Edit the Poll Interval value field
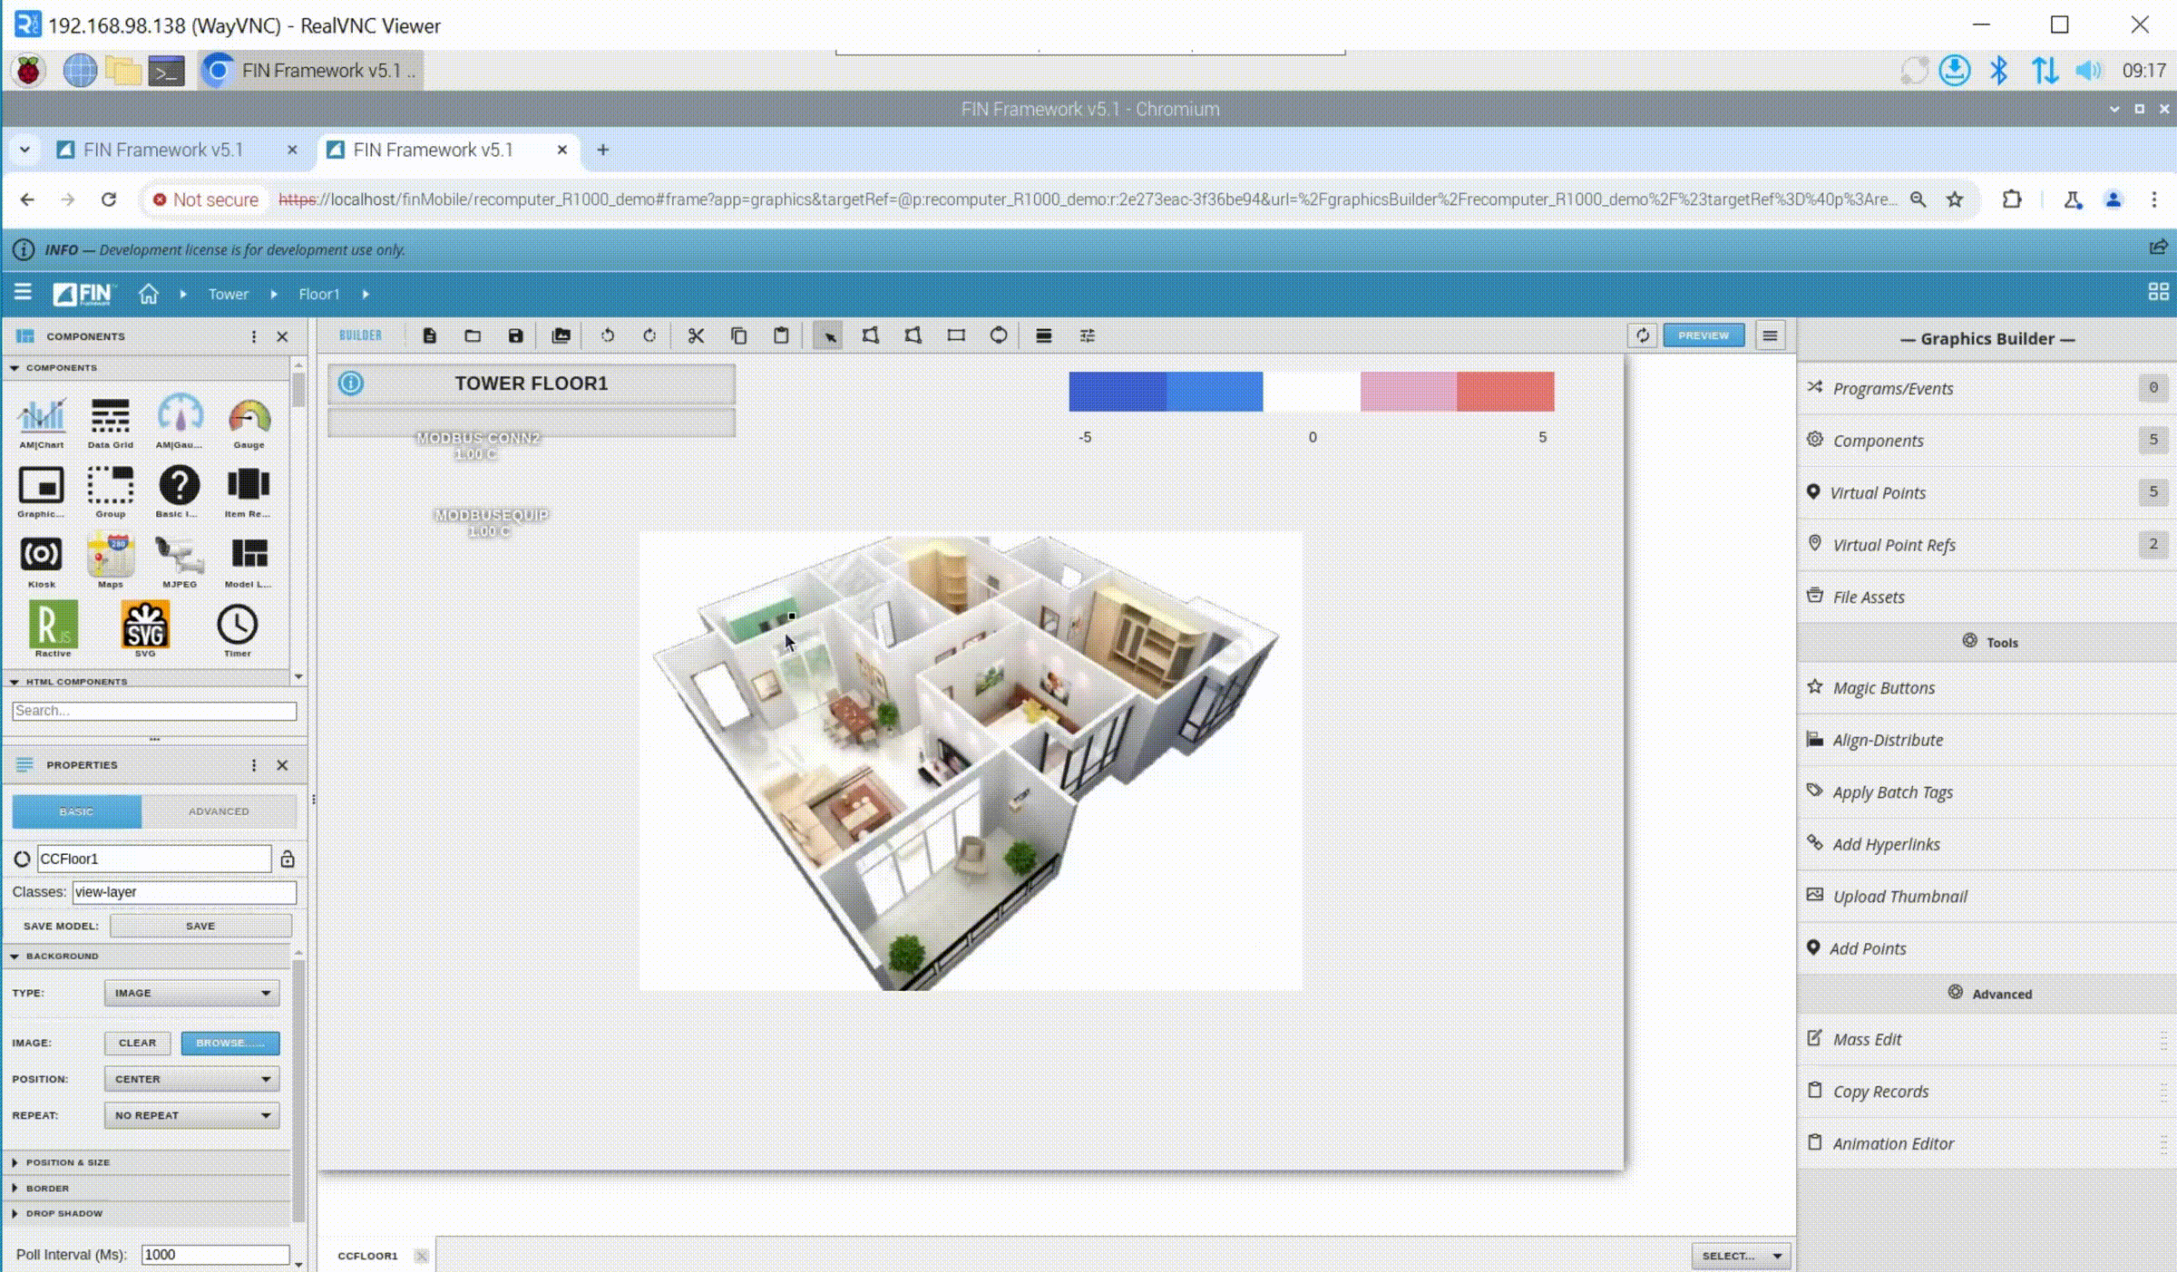The image size is (2177, 1272). [x=216, y=1255]
